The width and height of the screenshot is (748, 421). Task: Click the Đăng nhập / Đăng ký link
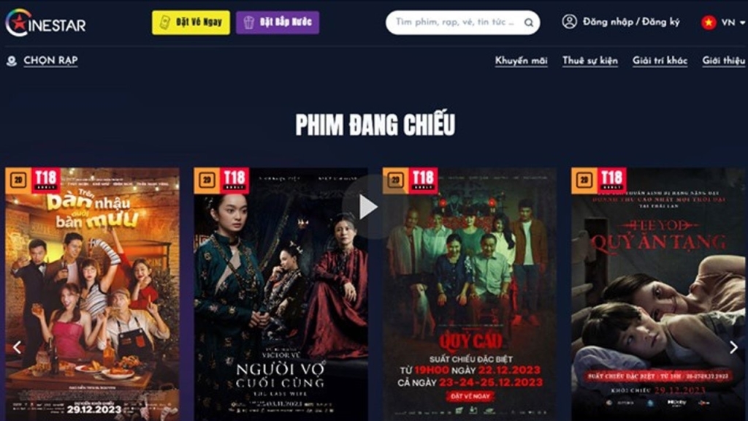pyautogui.click(x=630, y=22)
